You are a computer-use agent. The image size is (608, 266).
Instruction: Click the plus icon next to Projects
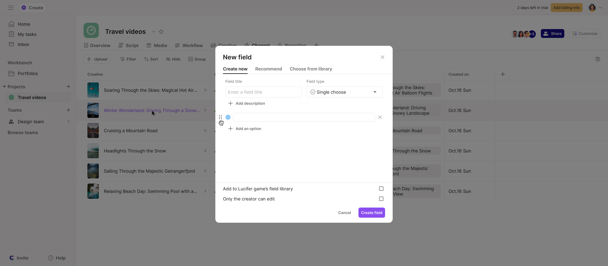pos(68,87)
